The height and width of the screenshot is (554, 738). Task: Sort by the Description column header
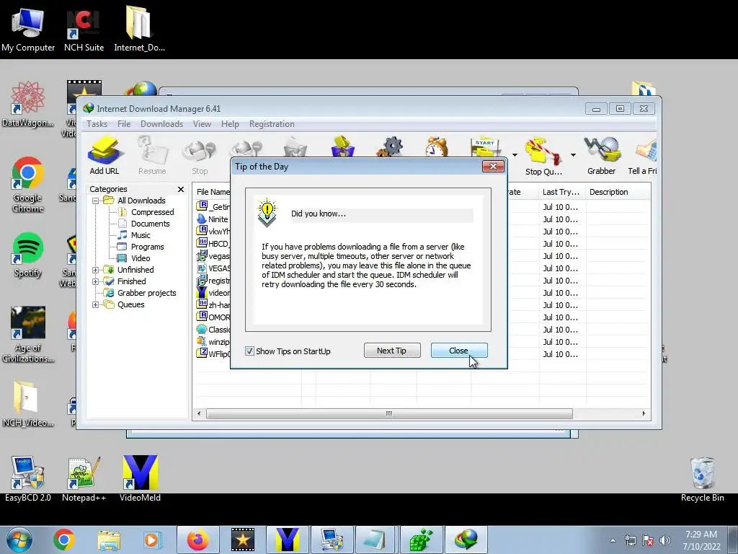click(x=618, y=192)
